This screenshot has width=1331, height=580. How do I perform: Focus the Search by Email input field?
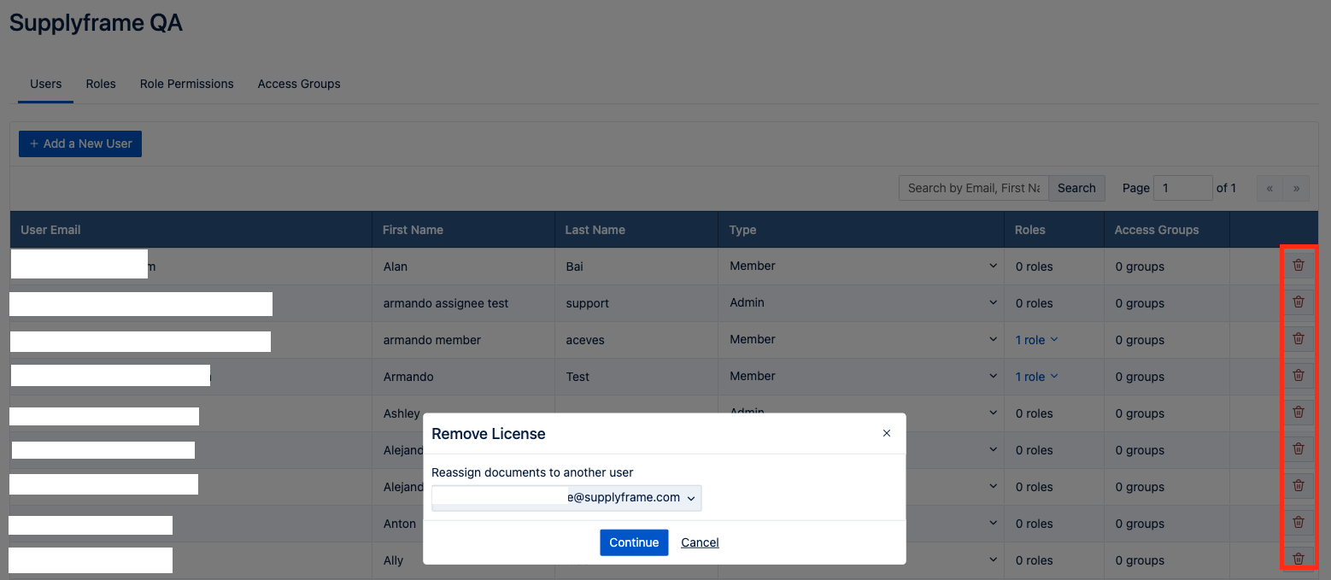(973, 188)
